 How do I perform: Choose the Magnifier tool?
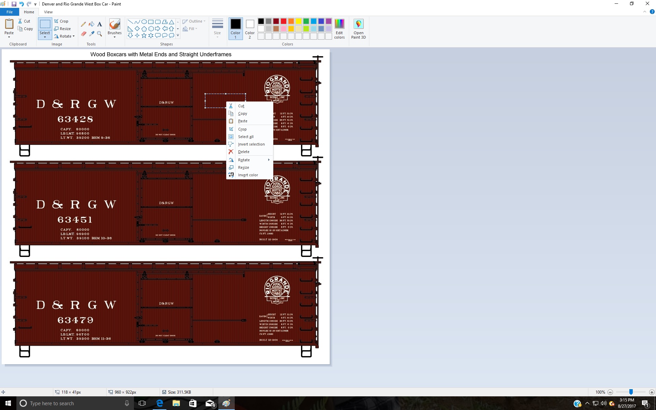(x=99, y=33)
